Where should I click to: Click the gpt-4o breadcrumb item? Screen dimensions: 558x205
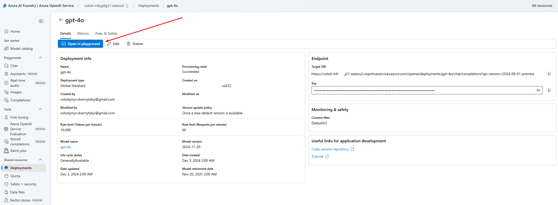(x=172, y=6)
